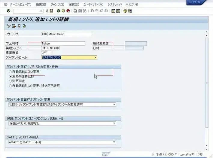Click the 標準通貨 field JPY
Screen dimensions: 213x158
point(46,53)
